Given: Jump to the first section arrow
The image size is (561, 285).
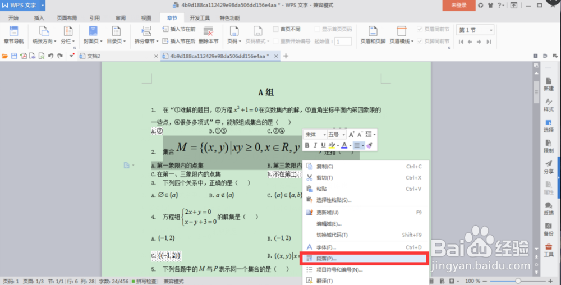Looking at the screenshot, I should point(461,42).
